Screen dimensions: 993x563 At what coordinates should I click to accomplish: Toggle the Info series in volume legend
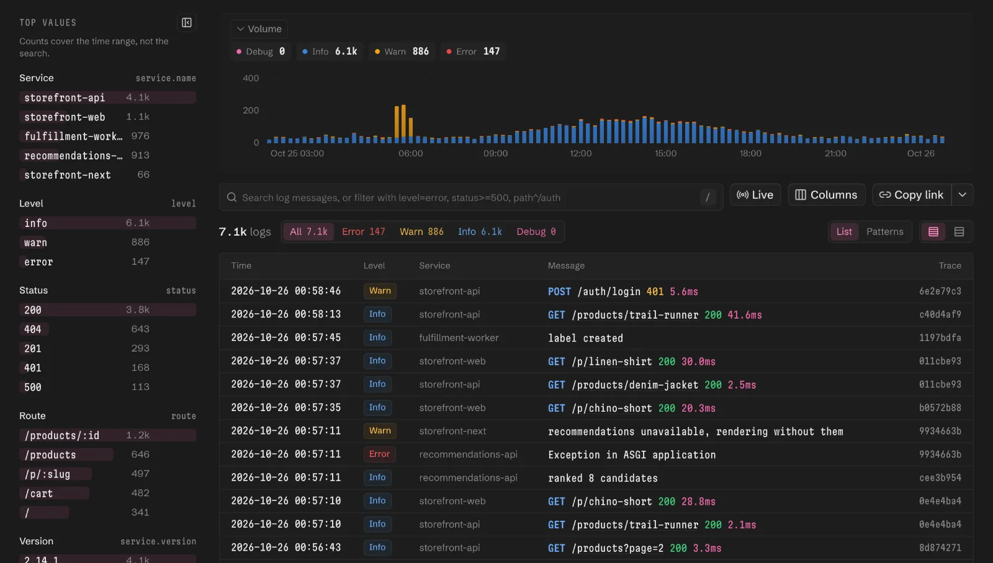(x=330, y=51)
